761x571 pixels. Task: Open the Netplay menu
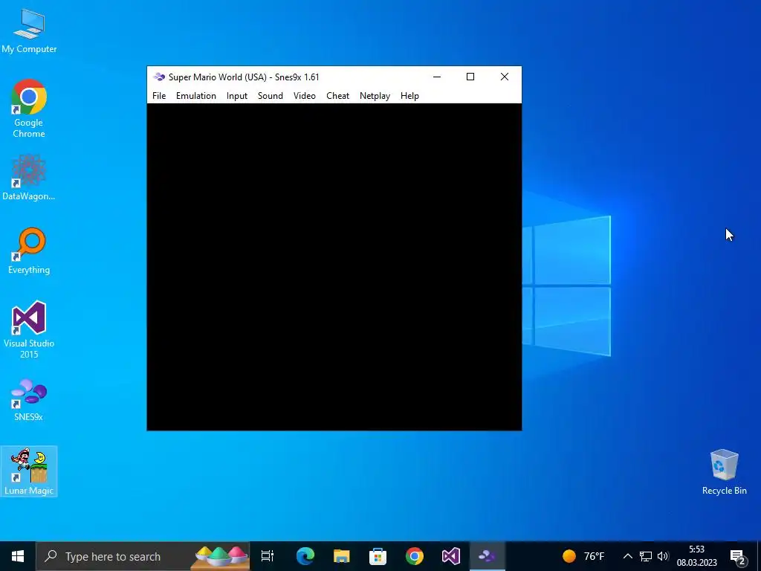pos(375,96)
